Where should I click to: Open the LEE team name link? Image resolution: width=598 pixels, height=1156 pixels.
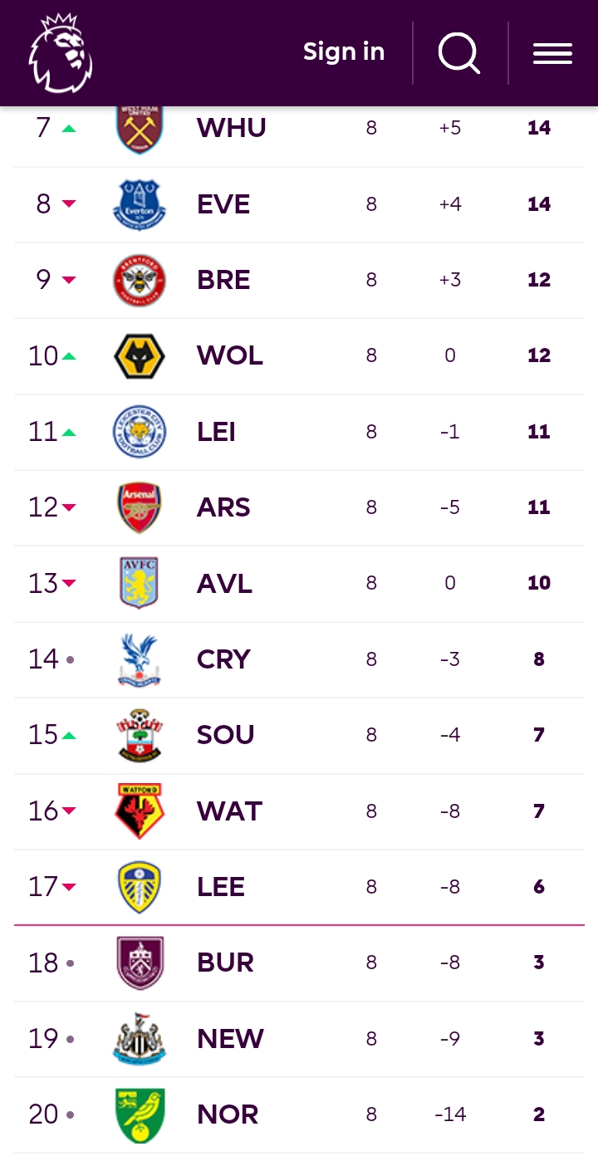pos(221,887)
